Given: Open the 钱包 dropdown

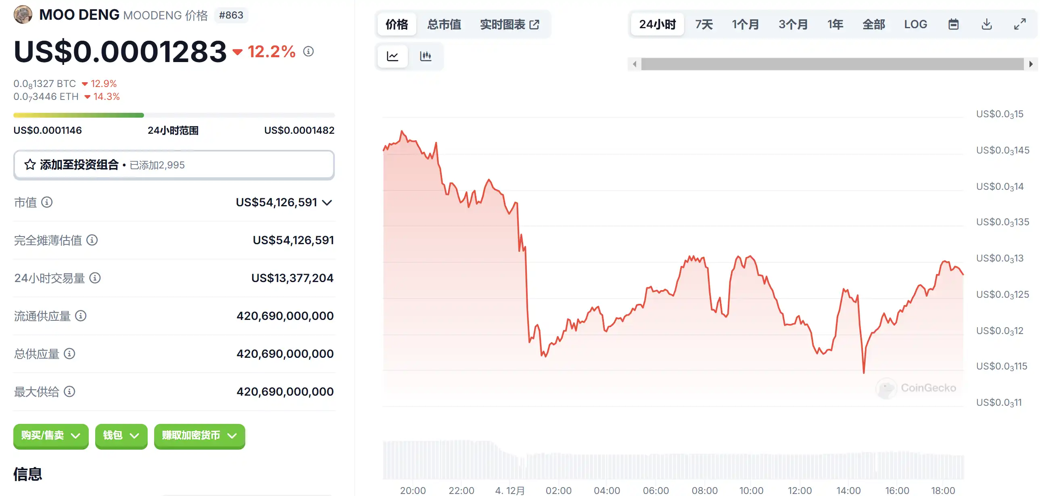Looking at the screenshot, I should (121, 436).
